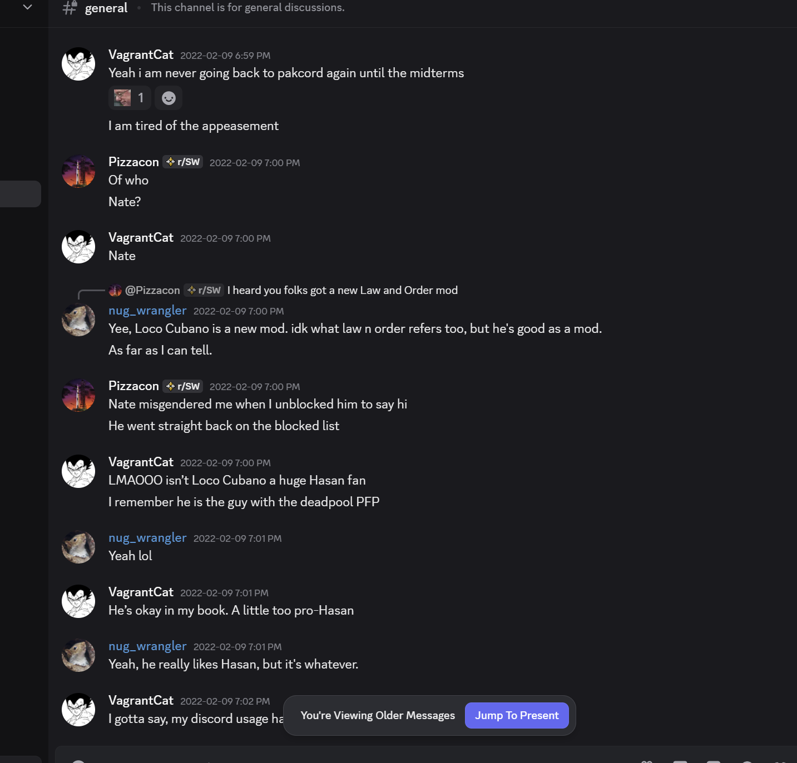
Task: Click the r/SW badge in the reply preview
Action: (204, 290)
